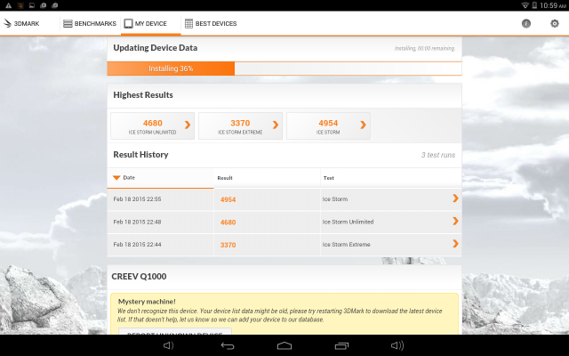
Task: Open the 4954 Ice Storm result card
Action: point(328,126)
